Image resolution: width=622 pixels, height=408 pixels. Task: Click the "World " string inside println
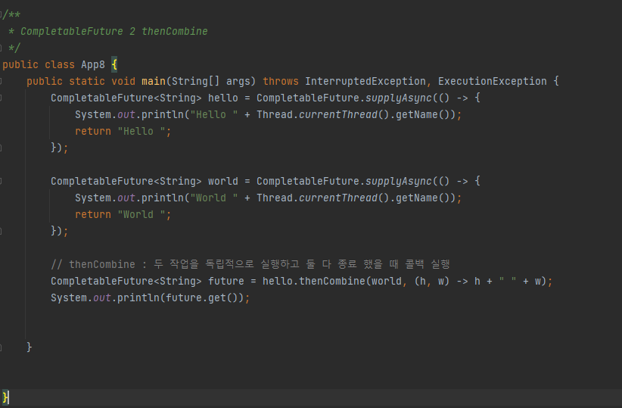[214, 198]
